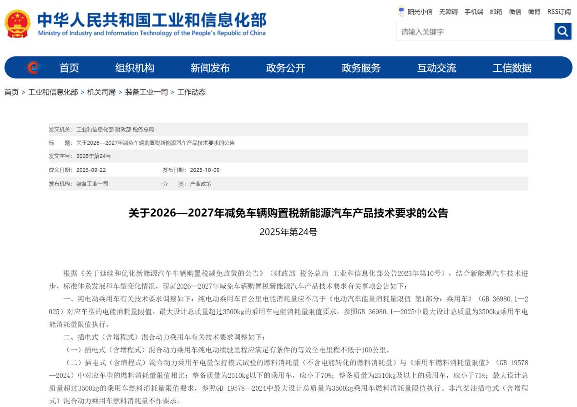Open the 组织机构 menu
Viewport: 577px width, 407px height.
pos(135,68)
